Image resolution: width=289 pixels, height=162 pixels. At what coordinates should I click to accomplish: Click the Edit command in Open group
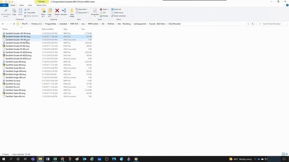tap(103, 13)
